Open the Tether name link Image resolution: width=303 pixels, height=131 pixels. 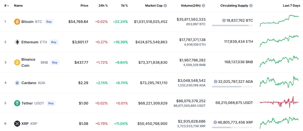[x=27, y=103]
